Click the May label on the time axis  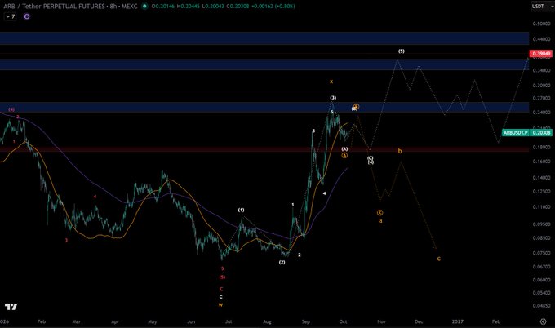152,321
